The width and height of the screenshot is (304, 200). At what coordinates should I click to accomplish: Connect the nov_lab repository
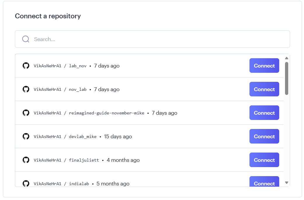(264, 89)
